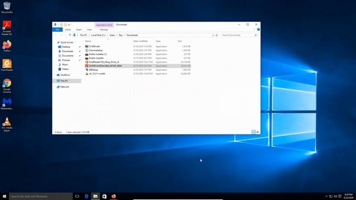Click the Windows Start button

[x=4, y=196]
